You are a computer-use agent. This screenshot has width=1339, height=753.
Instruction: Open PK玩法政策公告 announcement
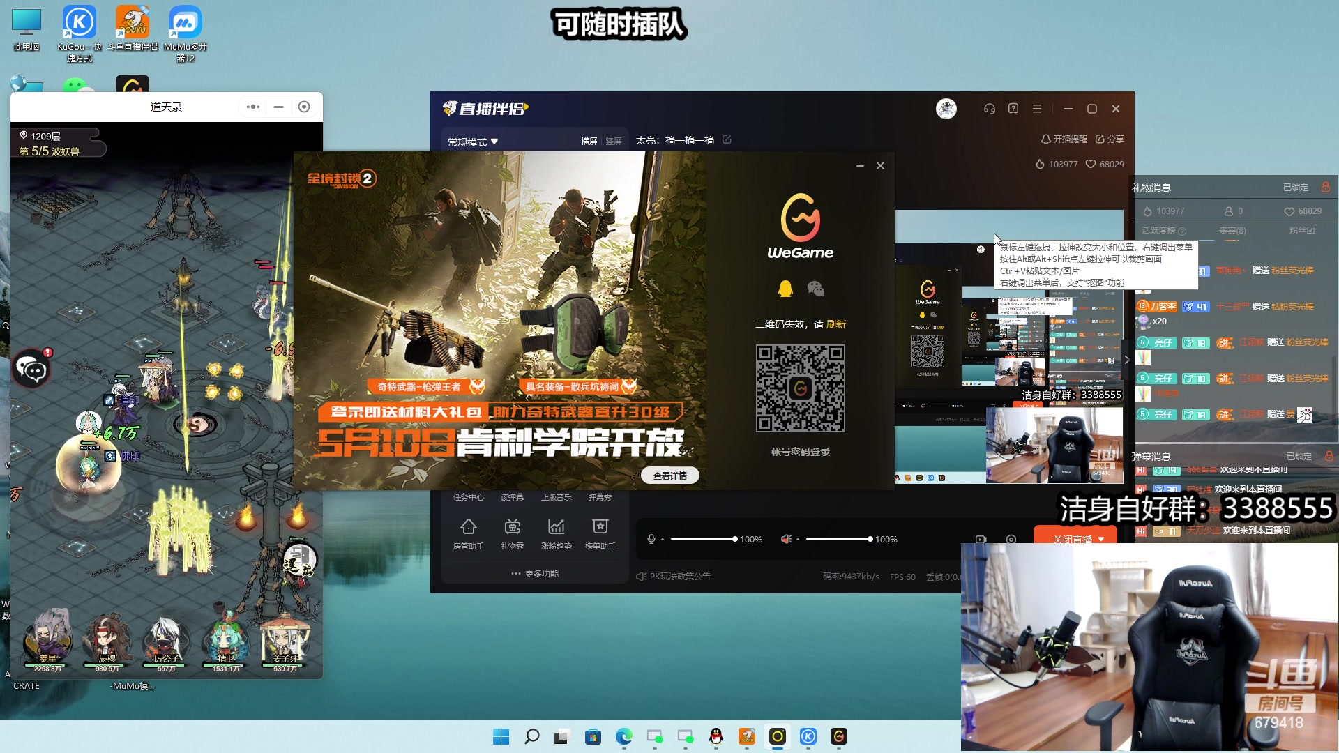coord(674,576)
